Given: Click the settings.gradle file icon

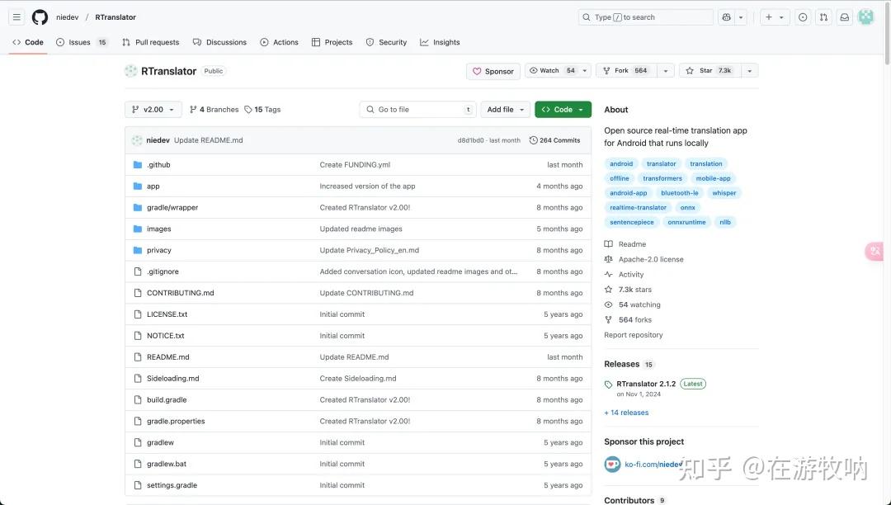Looking at the screenshot, I should (x=138, y=485).
